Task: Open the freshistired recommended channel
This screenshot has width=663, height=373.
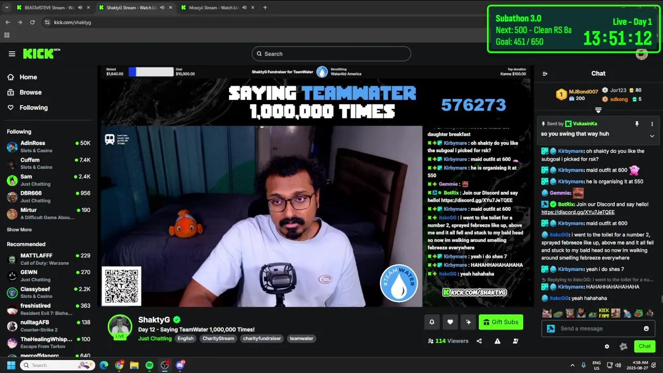Action: click(x=49, y=309)
